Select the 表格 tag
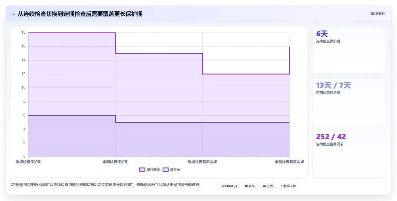This screenshot has height=201, width=397. (250, 186)
